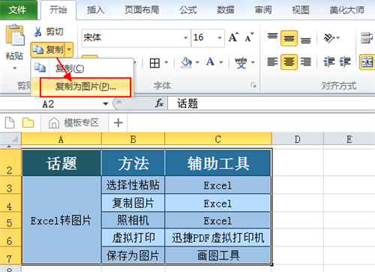
Task: Click the fx insert function icon
Action: (159, 103)
